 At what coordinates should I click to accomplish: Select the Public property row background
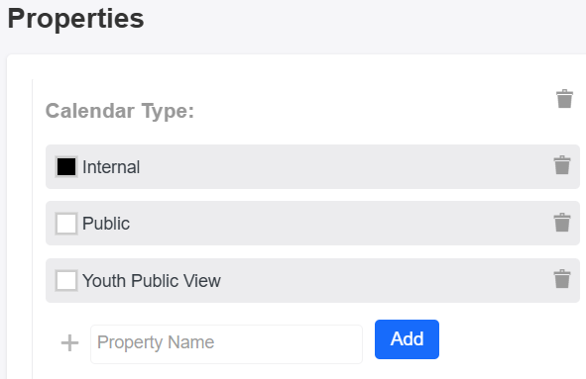pos(312,224)
